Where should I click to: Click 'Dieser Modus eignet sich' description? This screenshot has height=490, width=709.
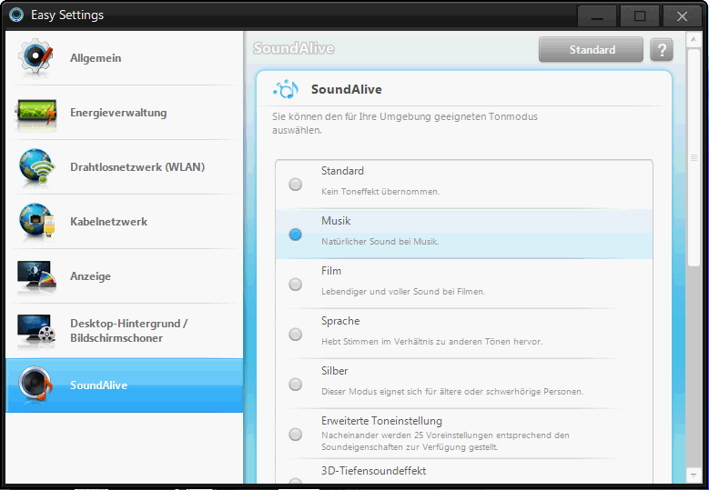(x=452, y=392)
